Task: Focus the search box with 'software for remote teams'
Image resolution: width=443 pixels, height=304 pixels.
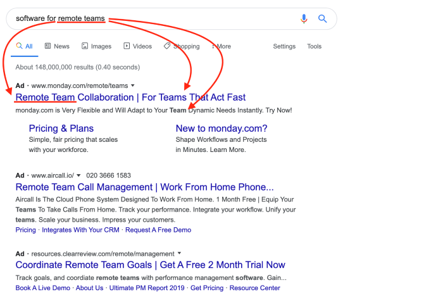Action: coord(172,18)
